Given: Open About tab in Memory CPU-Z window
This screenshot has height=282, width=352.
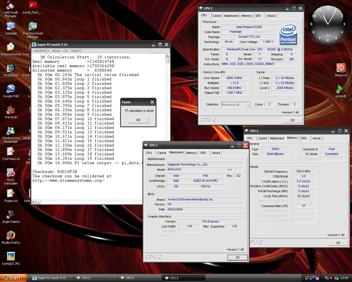Looking at the screenshot, I should [x=317, y=138].
